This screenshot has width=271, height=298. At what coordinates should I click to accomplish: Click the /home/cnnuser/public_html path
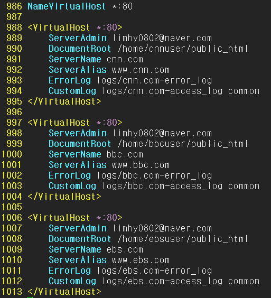(183, 49)
